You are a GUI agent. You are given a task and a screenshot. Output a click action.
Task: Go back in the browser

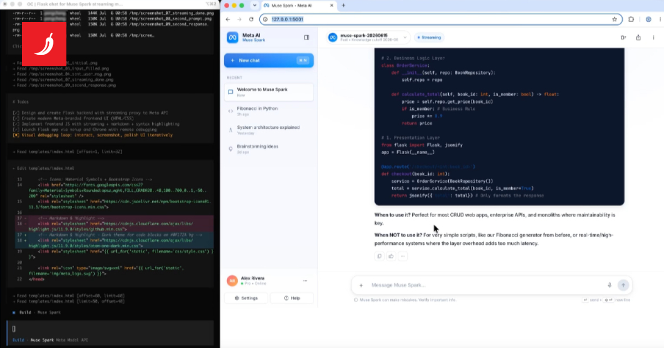[x=228, y=19]
